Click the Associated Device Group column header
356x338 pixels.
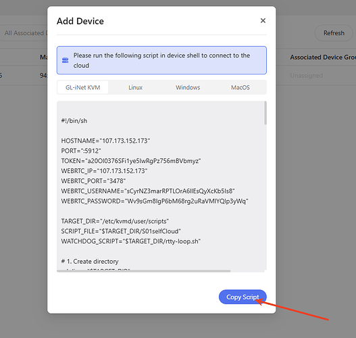pyautogui.click(x=323, y=57)
